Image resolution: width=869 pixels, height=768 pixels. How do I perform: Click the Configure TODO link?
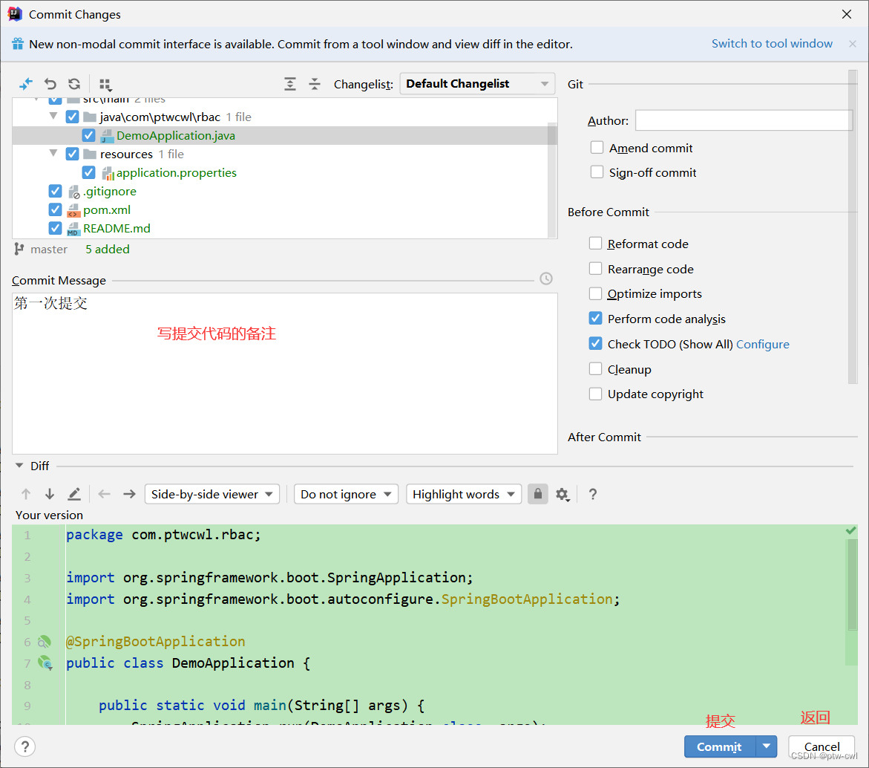pyautogui.click(x=763, y=345)
